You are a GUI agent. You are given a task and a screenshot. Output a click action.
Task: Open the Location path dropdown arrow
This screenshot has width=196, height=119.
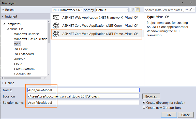138,96
